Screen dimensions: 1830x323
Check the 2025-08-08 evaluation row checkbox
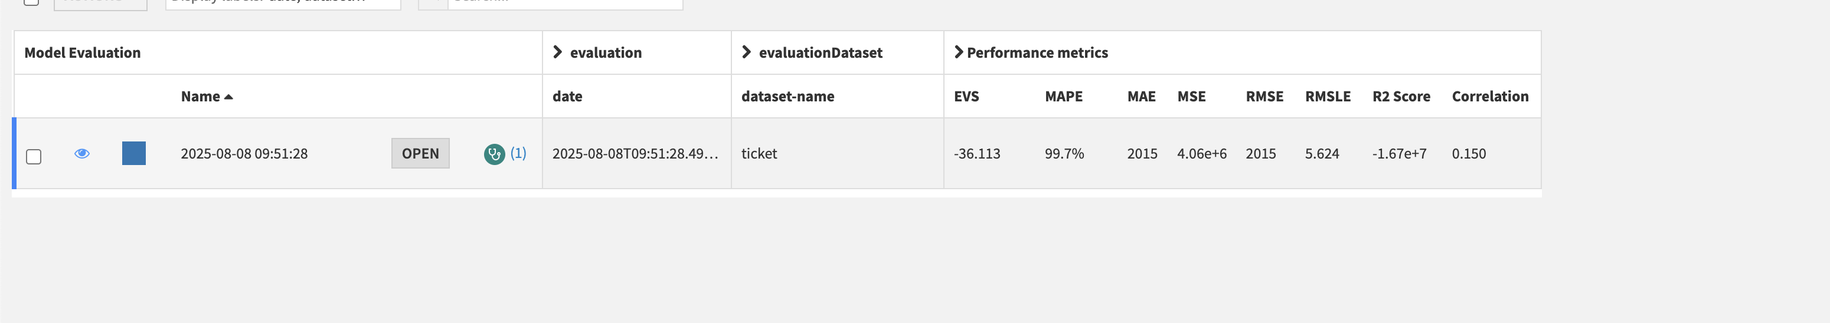coord(34,156)
